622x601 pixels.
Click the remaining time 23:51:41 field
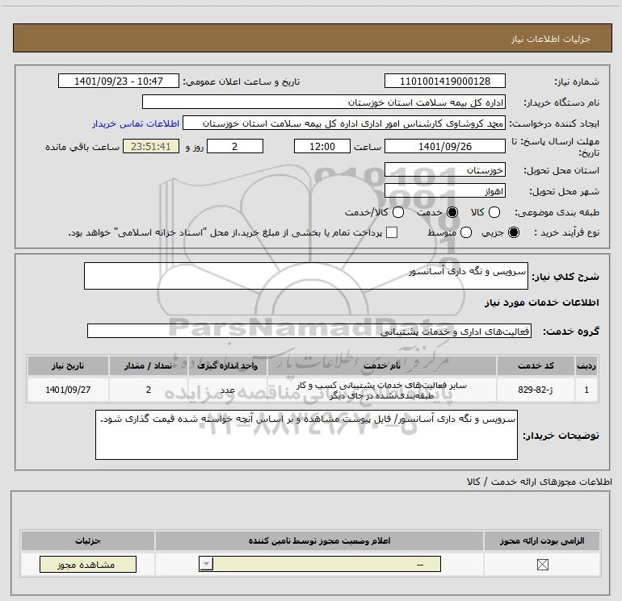[151, 146]
